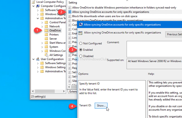Click the Supported on text field
The image size is (182, 118).
point(154,64)
